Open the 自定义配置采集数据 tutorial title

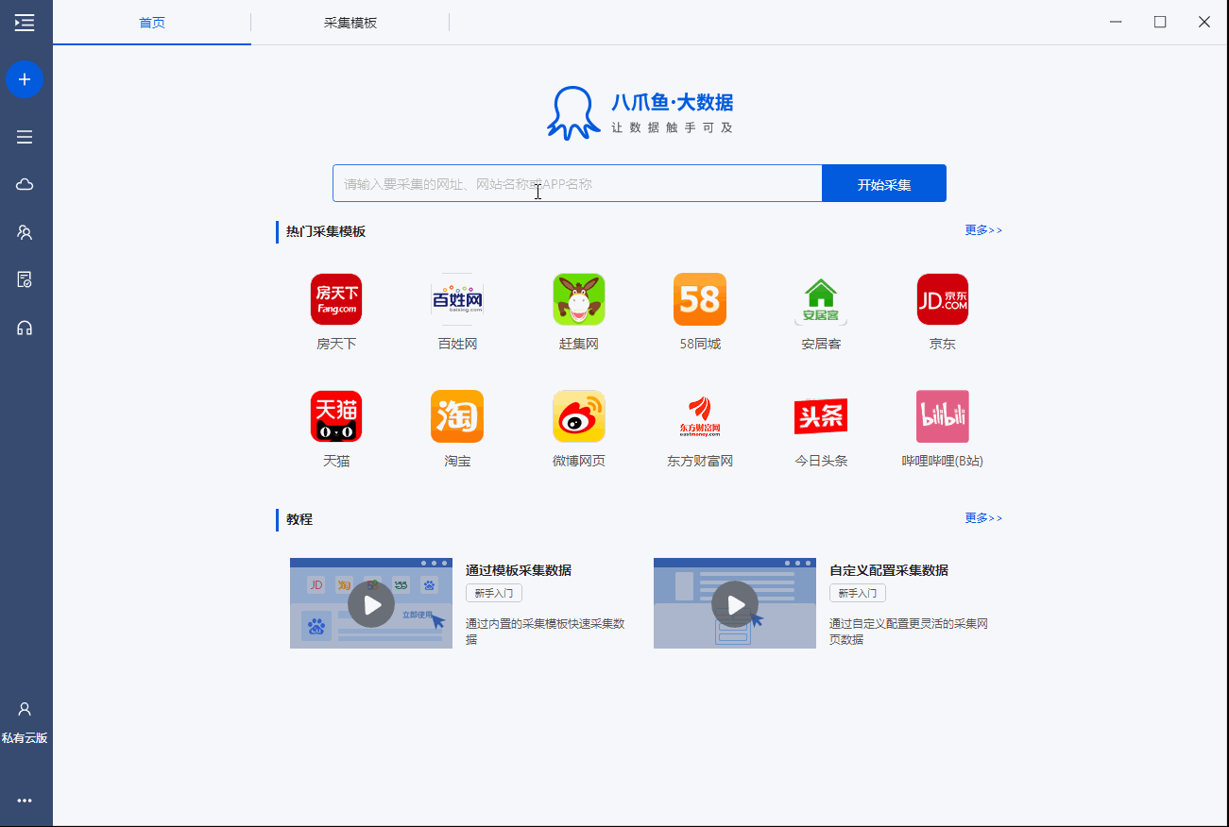[889, 570]
